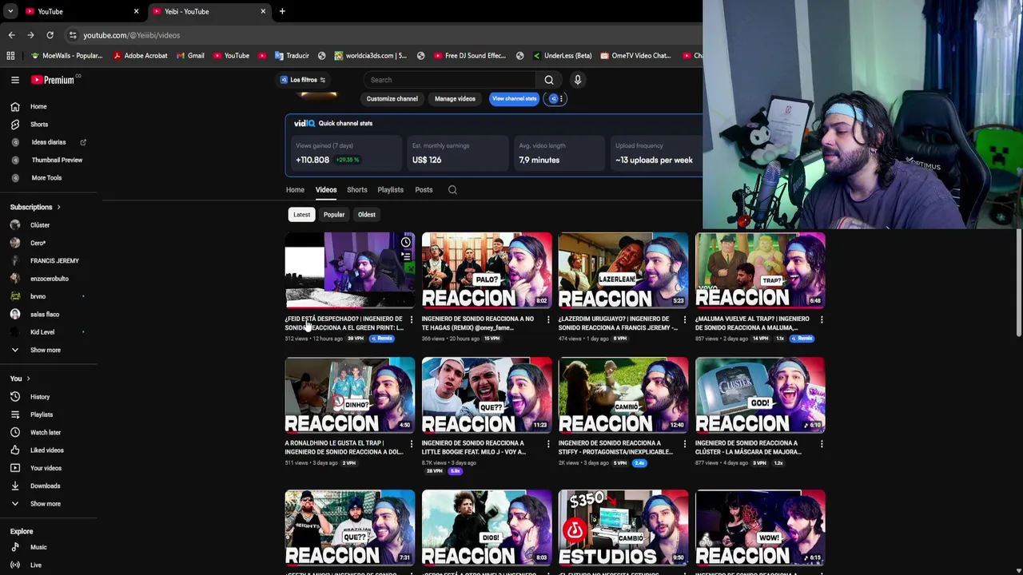This screenshot has width=1023, height=575.
Task: Click View channel stats button
Action: (515, 99)
